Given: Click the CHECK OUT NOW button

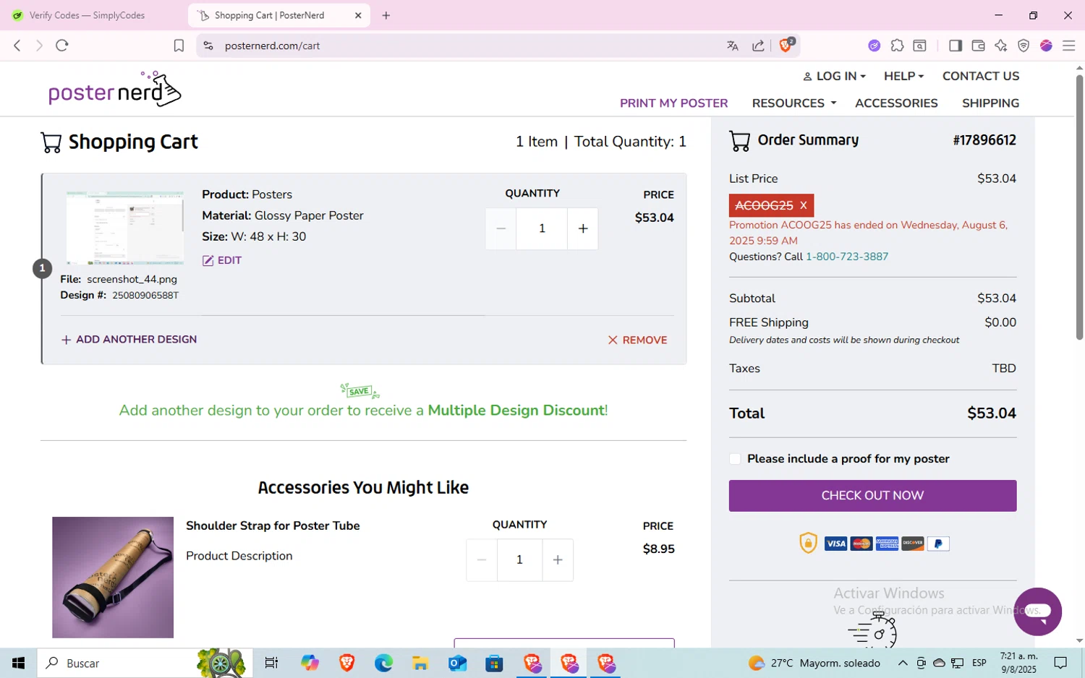Looking at the screenshot, I should pyautogui.click(x=872, y=496).
